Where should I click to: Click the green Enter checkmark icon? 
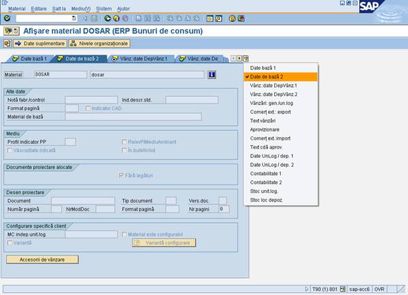tap(7, 18)
